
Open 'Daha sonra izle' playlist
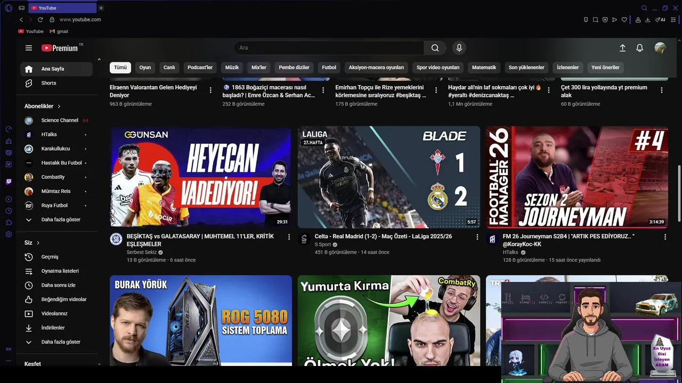(x=56, y=285)
